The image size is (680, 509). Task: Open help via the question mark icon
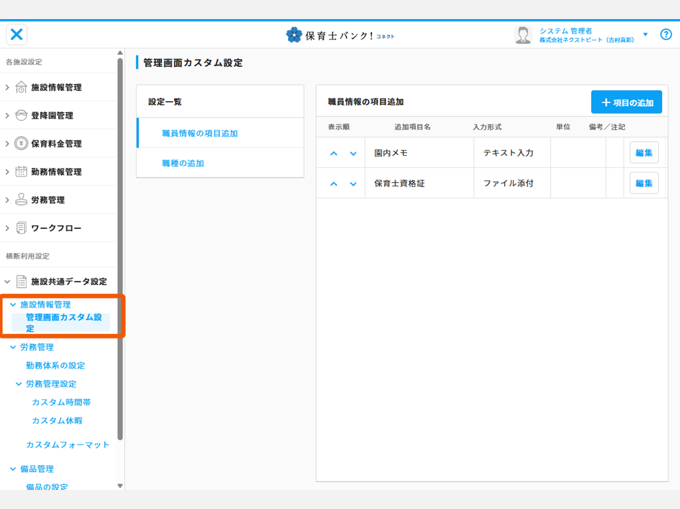click(666, 34)
